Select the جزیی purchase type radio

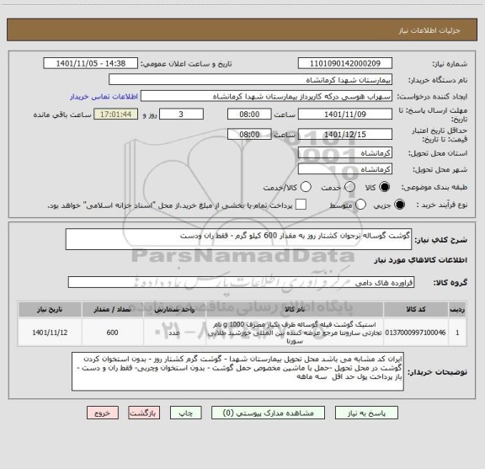(399, 205)
